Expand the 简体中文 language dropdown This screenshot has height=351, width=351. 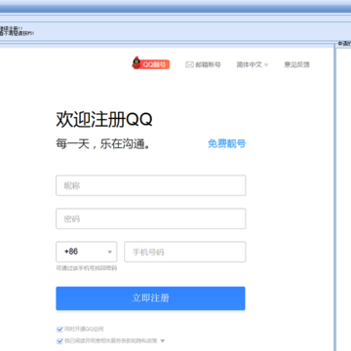tap(253, 64)
